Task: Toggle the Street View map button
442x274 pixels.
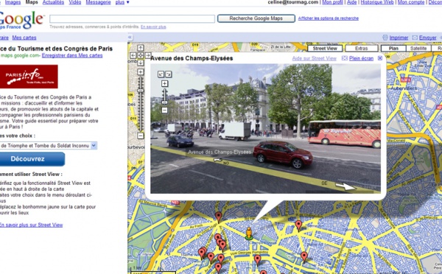Action: [x=325, y=49]
